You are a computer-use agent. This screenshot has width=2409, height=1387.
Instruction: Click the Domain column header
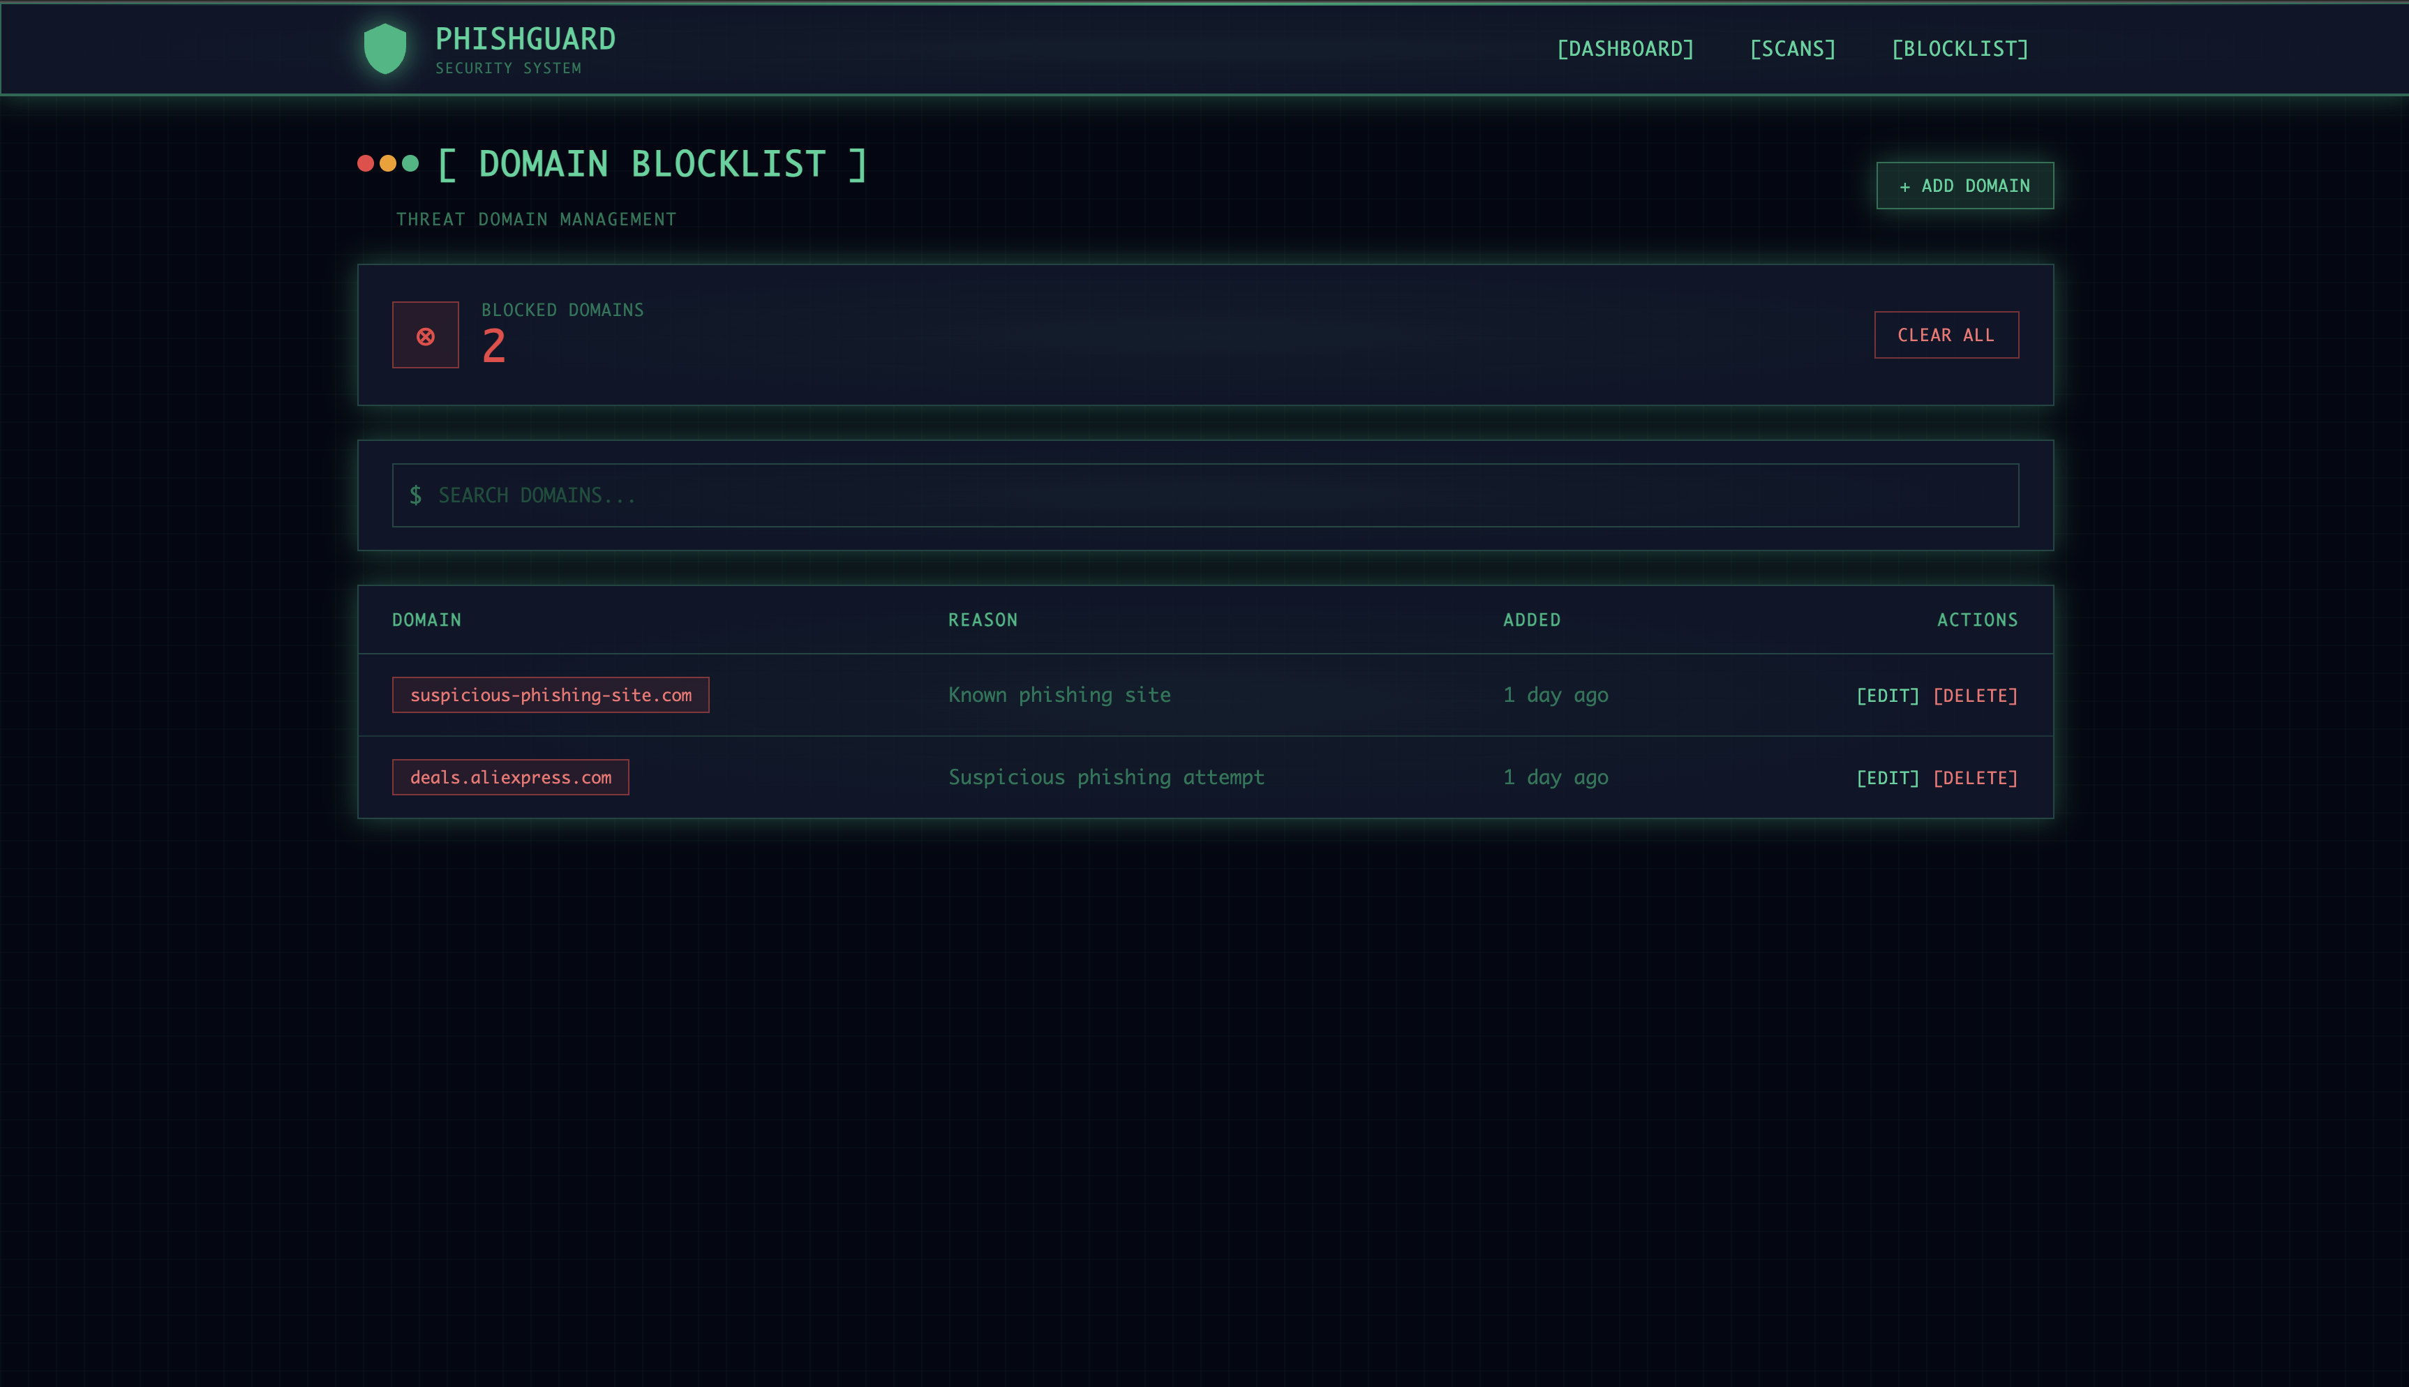(x=427, y=620)
